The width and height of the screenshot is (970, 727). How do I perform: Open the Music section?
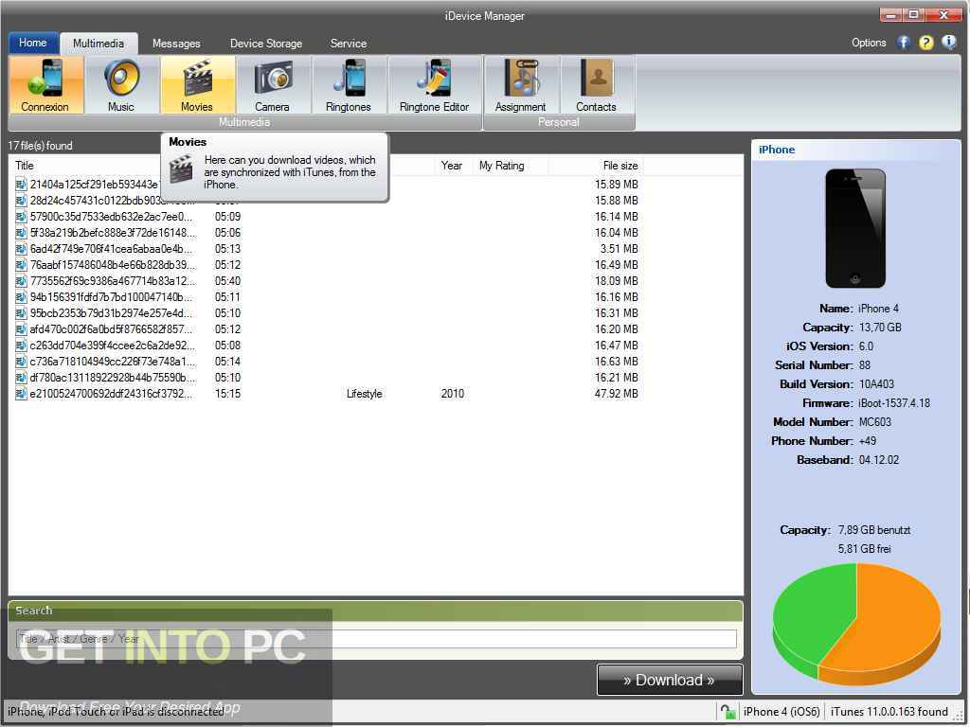coord(121,84)
